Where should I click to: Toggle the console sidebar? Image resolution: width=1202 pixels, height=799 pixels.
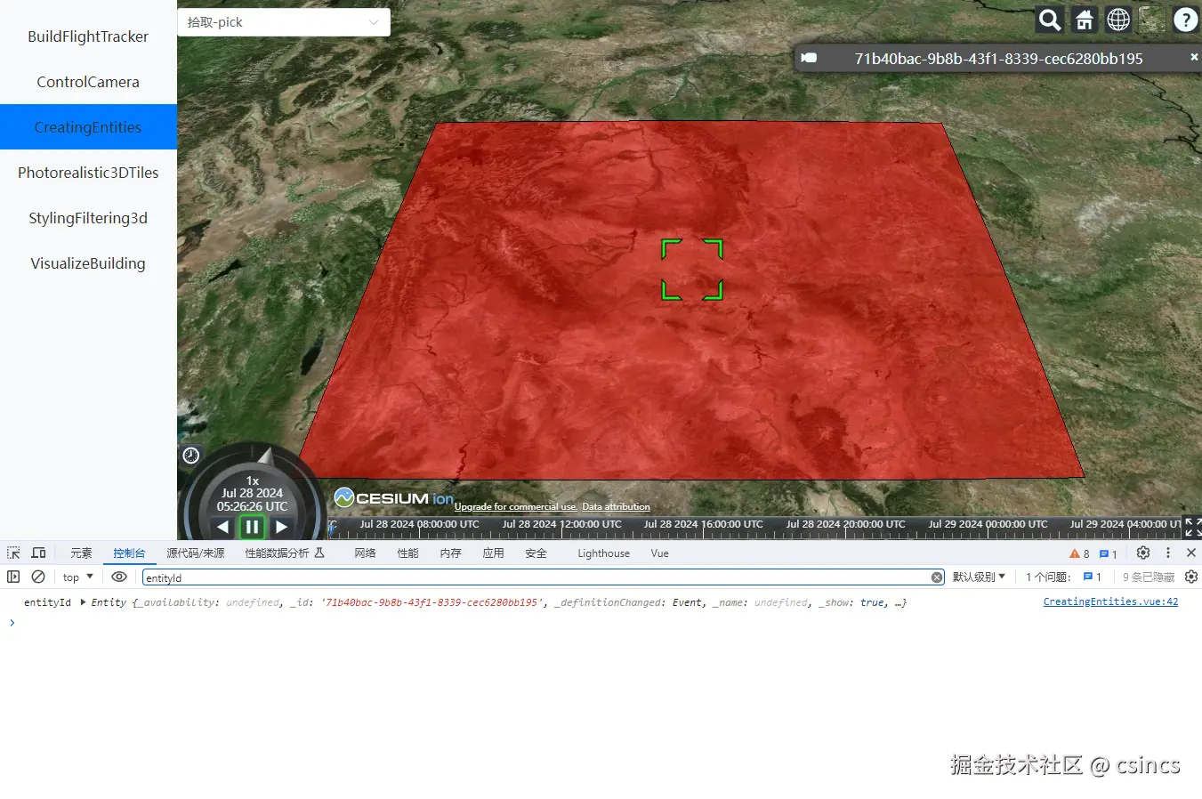13,577
